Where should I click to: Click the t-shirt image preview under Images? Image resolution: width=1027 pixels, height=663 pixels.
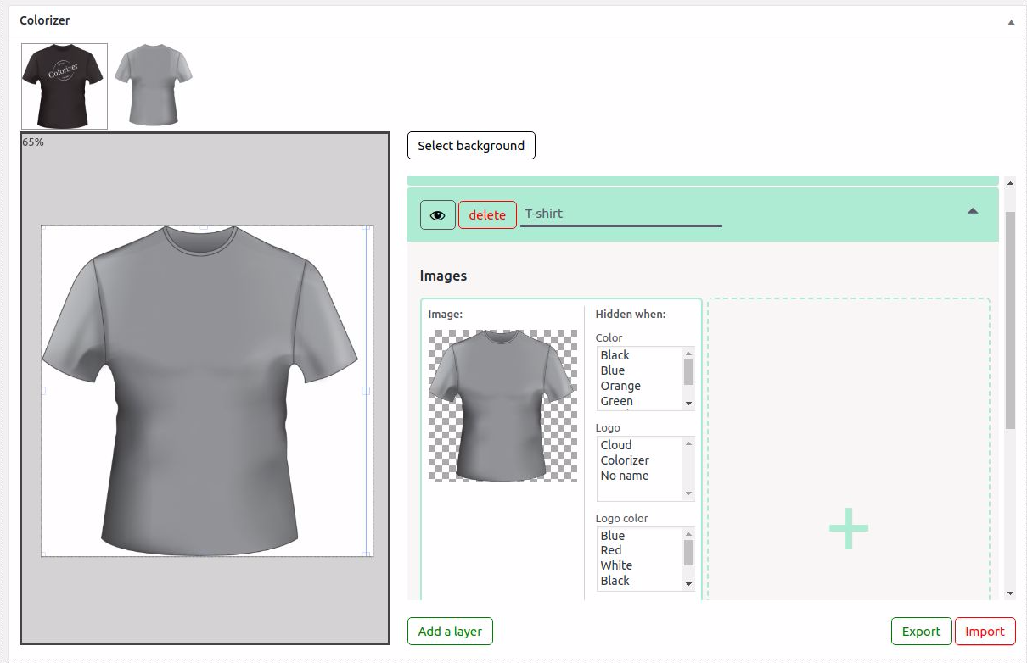(502, 407)
